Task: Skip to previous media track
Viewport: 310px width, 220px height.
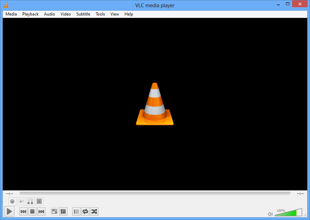Action: point(23,211)
